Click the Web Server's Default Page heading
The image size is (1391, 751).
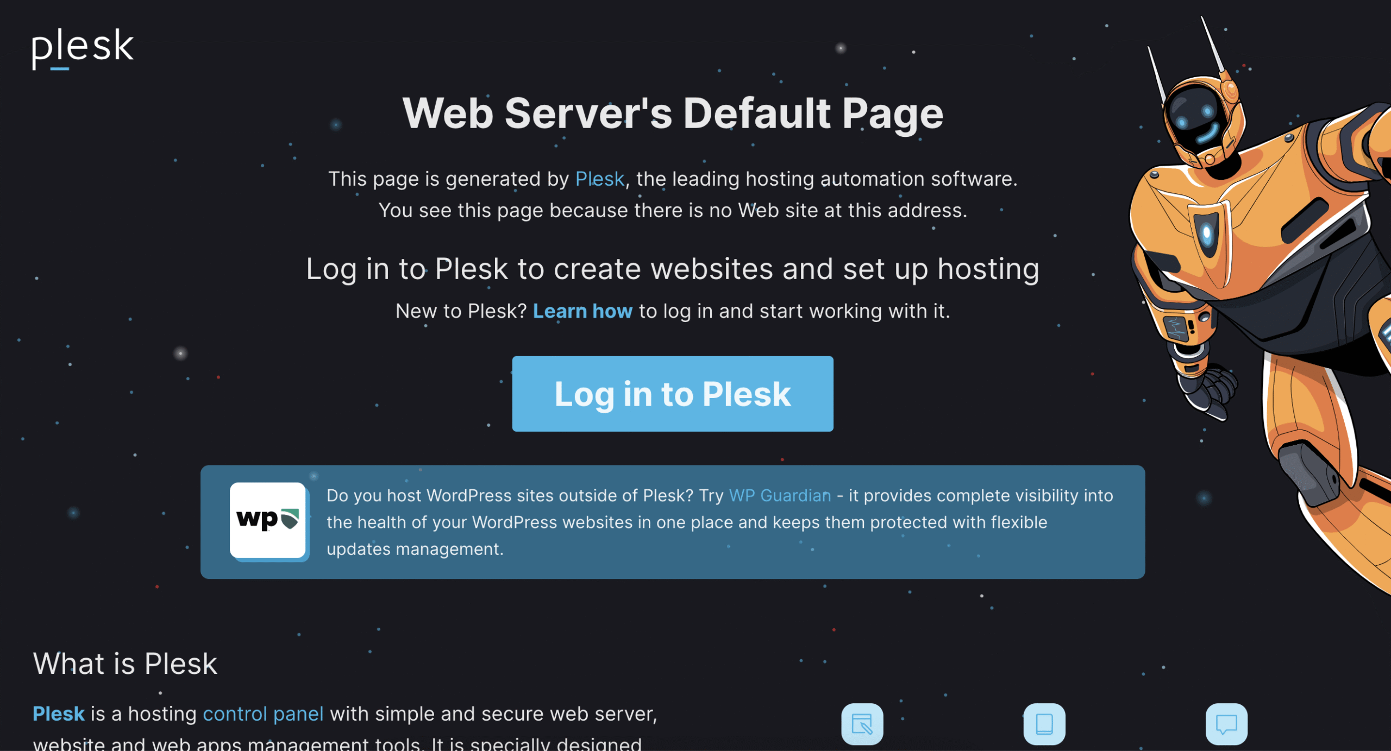[x=673, y=113]
